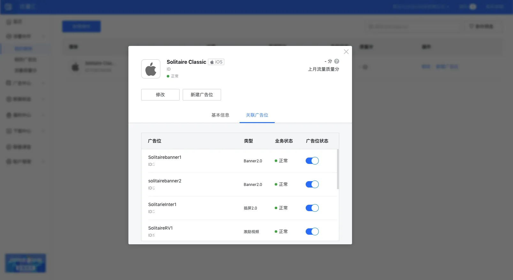
Task: Click the iOS platform tag
Action: pyautogui.click(x=216, y=62)
